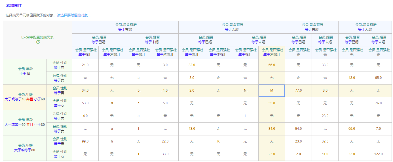Click the cell showing 77.0
Viewport: 393px width, 162px height.
(298, 91)
